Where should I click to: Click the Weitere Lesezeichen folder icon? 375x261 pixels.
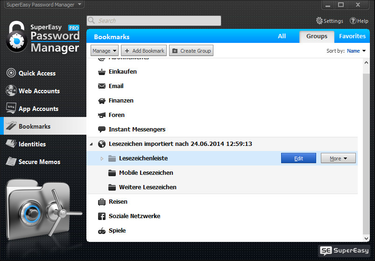coord(112,187)
